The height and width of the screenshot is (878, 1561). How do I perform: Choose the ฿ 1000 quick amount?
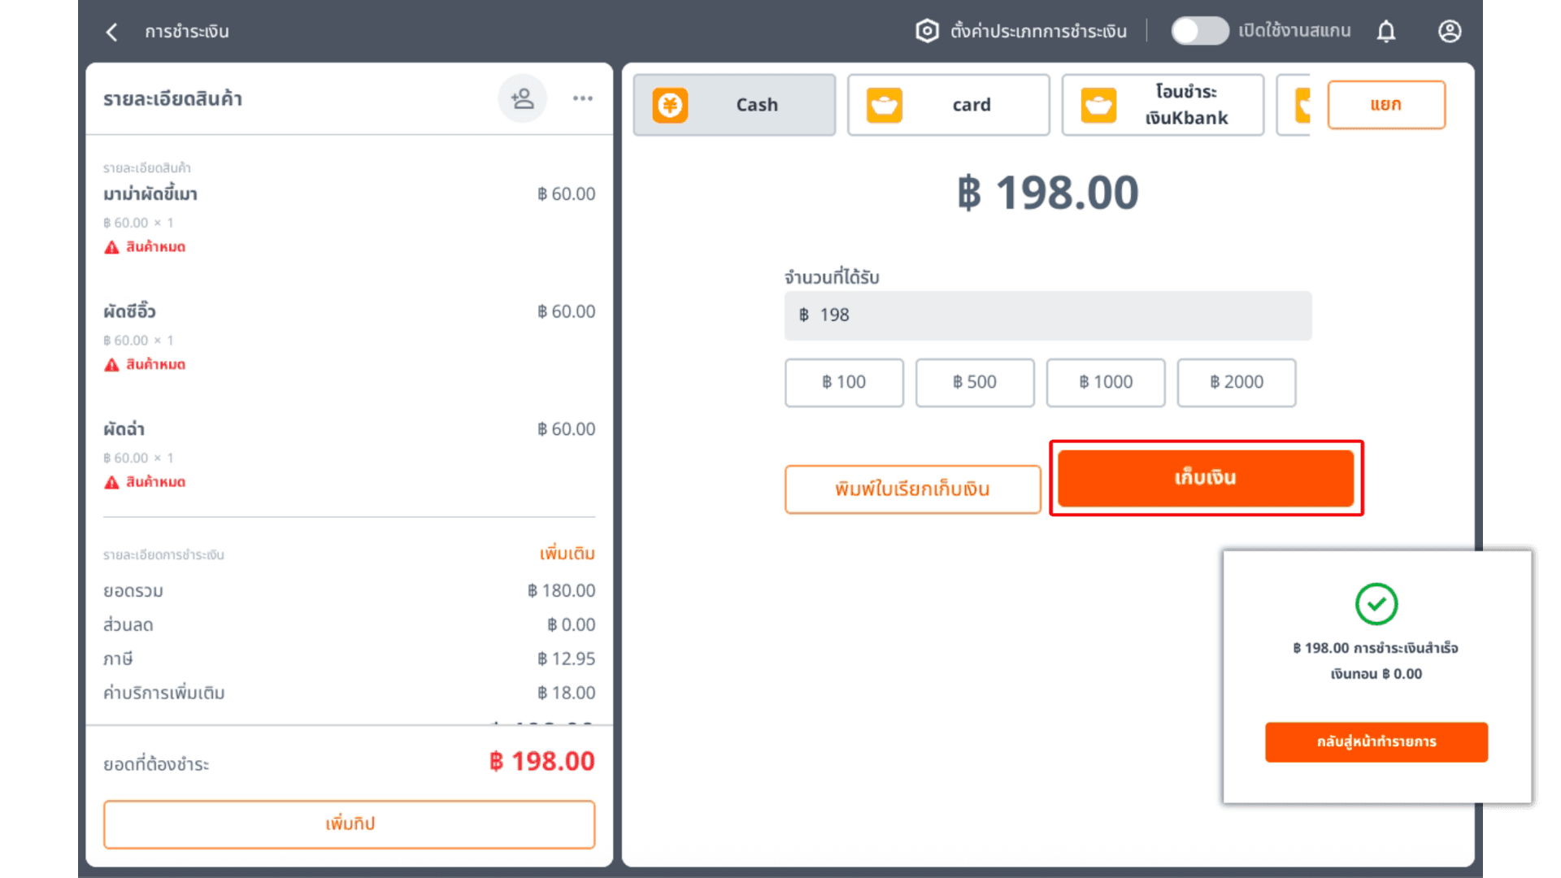[x=1105, y=382]
